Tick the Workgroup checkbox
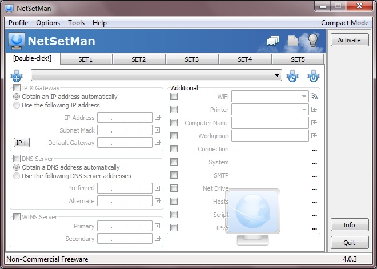377x269 pixels. click(174, 136)
